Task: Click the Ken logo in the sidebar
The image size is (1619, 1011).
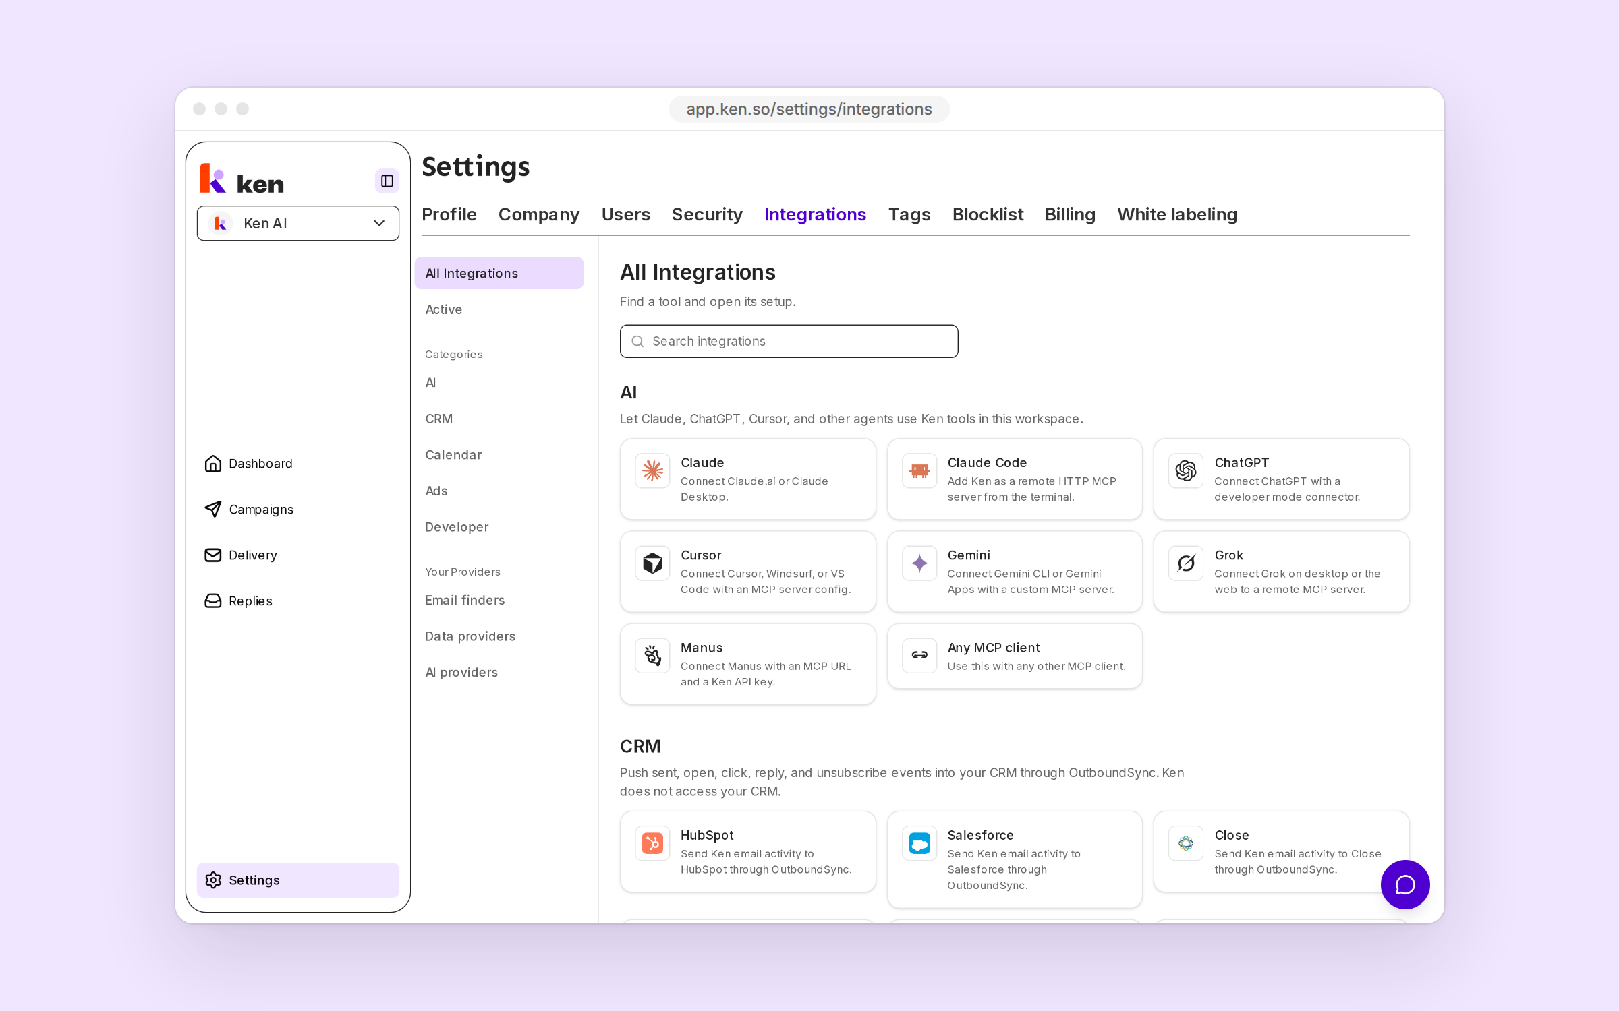Action: click(242, 180)
